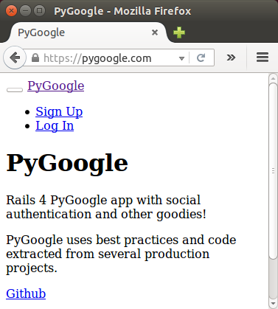Click the padlock security icon in address bar
This screenshot has height=309, width=278.
click(x=35, y=58)
